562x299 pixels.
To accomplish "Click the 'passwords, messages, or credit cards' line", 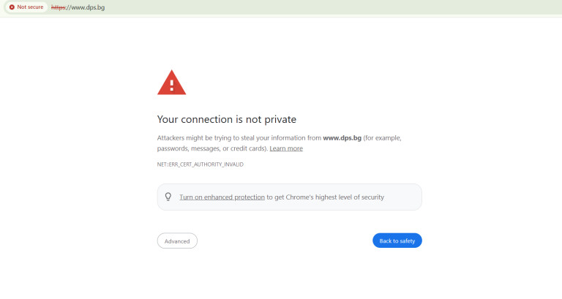I will [211, 148].
